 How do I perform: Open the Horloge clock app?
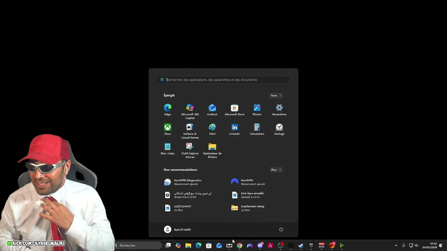point(279,129)
